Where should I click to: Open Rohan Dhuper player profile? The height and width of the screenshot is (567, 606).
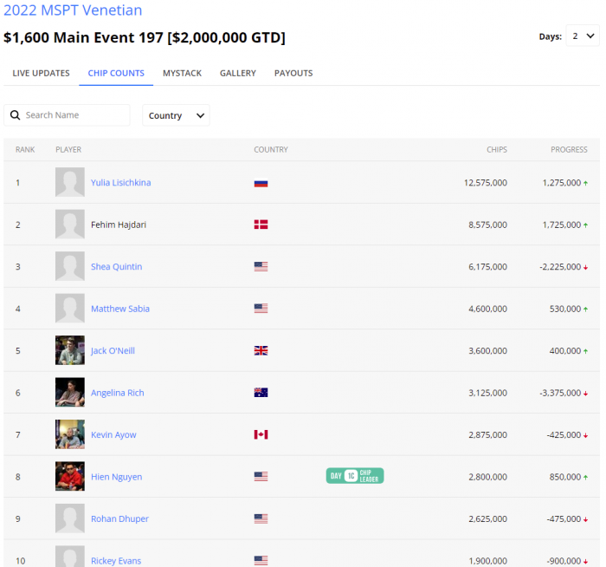coord(119,518)
